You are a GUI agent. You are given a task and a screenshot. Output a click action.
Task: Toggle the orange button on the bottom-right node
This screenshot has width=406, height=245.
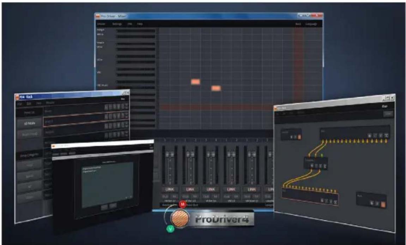[383, 204]
